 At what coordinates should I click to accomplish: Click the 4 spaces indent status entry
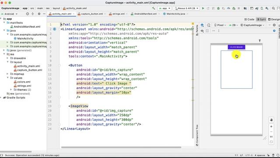[x=260, y=155]
